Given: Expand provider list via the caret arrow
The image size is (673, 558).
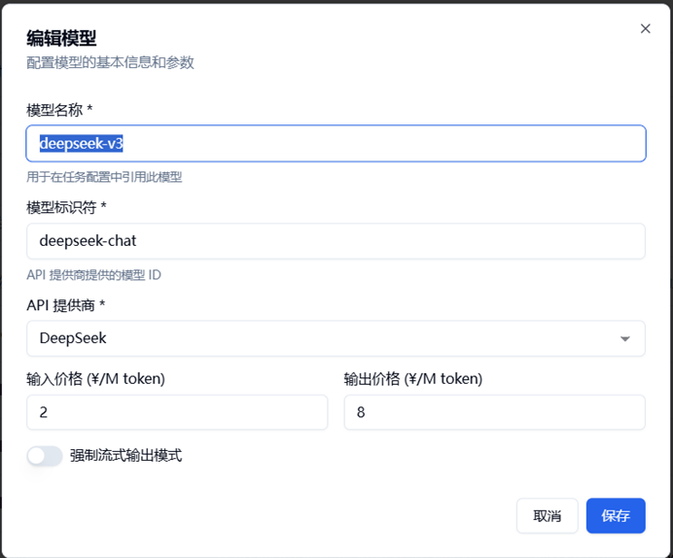Looking at the screenshot, I should (625, 339).
